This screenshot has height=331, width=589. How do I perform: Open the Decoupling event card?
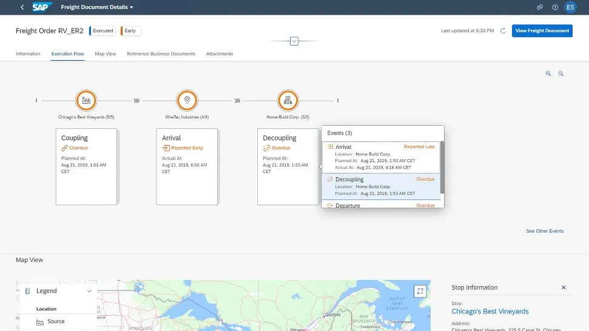pyautogui.click(x=288, y=166)
